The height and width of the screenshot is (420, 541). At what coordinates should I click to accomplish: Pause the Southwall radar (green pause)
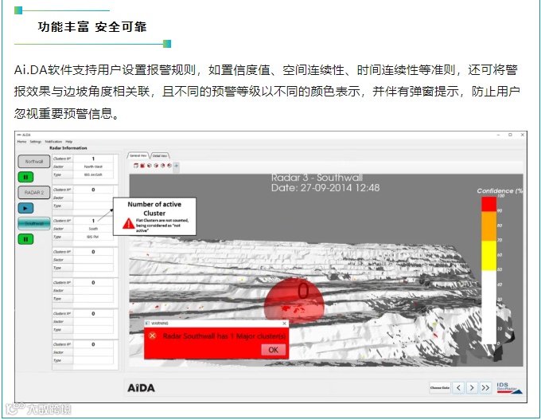pos(25,239)
